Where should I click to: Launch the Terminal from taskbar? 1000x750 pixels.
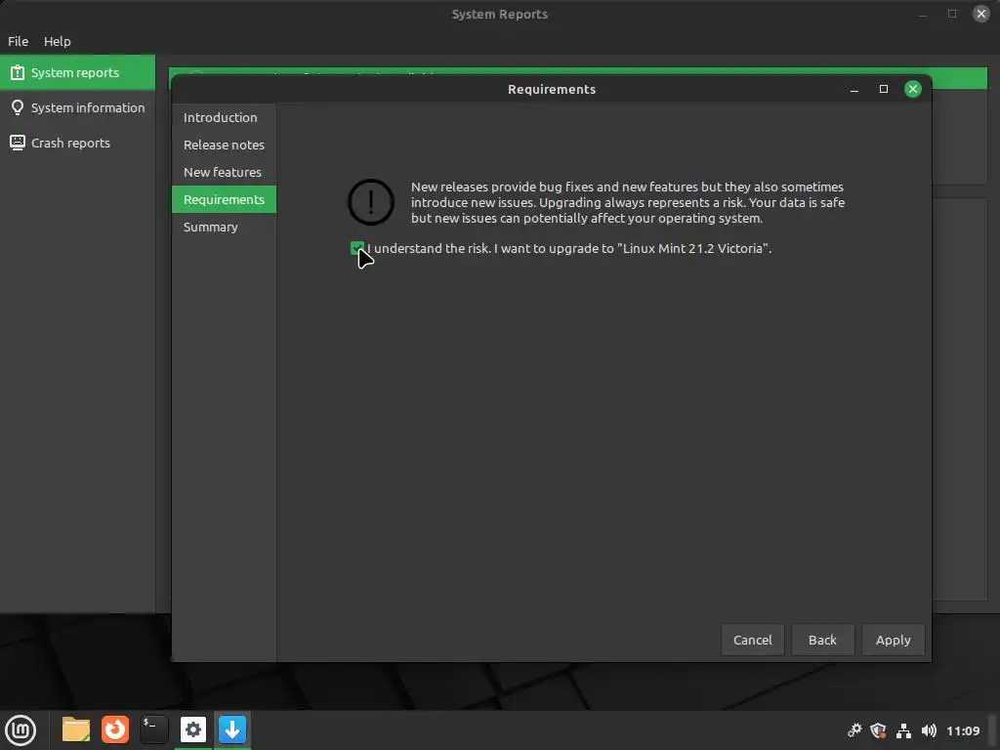pos(154,729)
